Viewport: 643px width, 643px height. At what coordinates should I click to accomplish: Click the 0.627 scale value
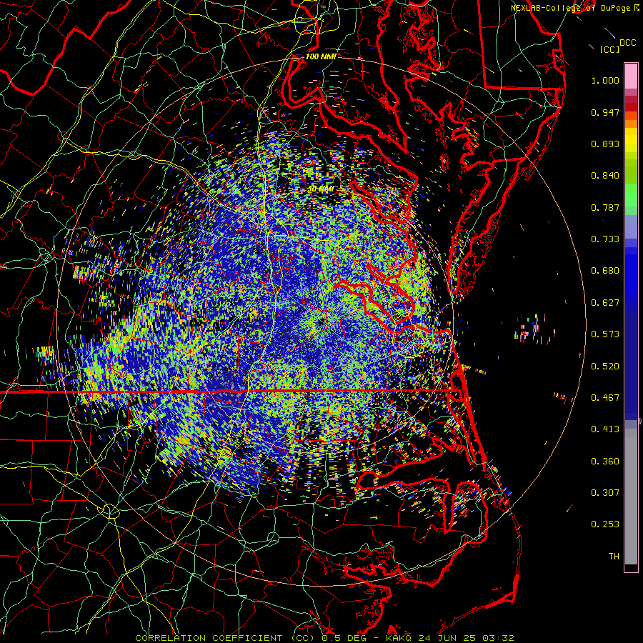pos(605,303)
